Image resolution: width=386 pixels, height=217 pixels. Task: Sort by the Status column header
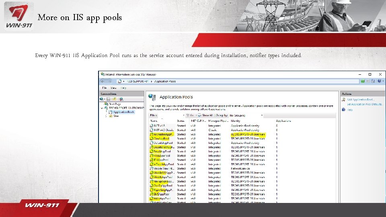[x=181, y=121]
